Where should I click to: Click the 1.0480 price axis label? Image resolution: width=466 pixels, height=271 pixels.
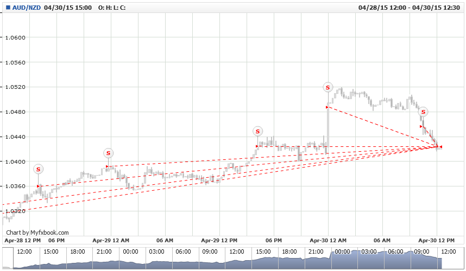[15, 112]
